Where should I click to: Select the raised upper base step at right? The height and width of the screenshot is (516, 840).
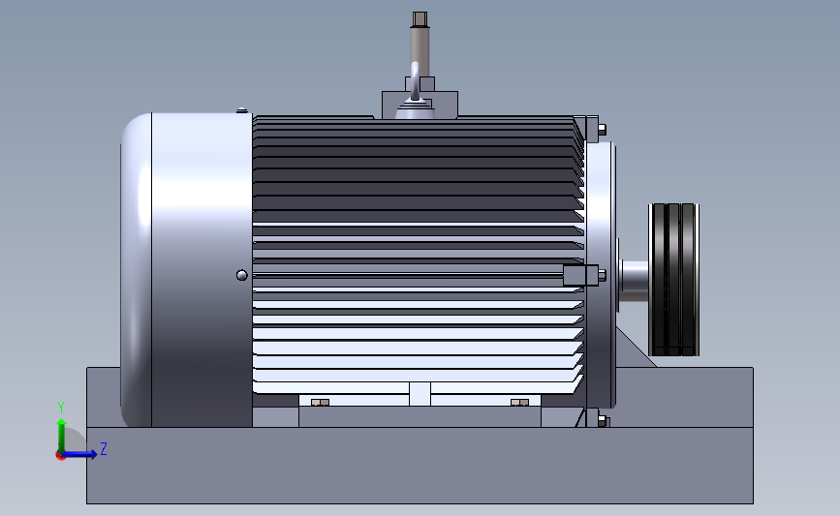coord(684,397)
